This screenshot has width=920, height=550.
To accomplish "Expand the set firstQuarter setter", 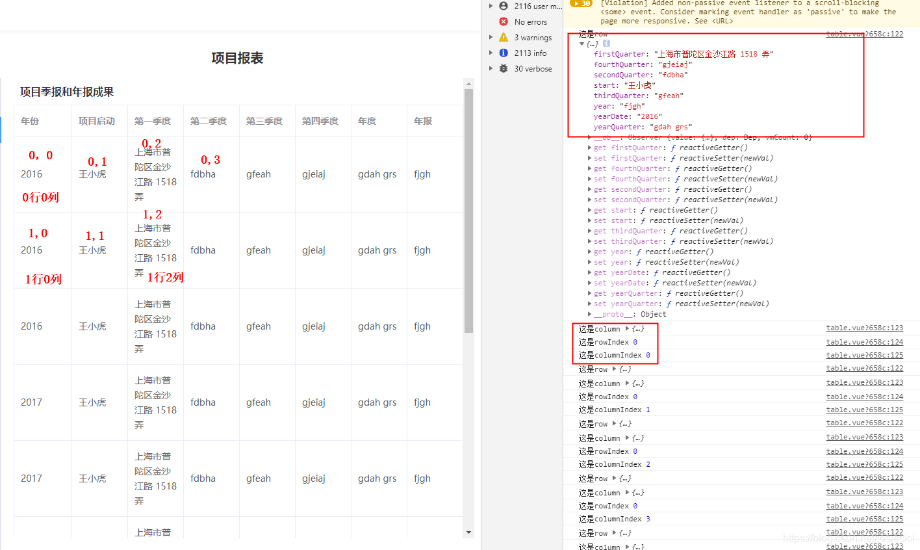I will pos(589,158).
